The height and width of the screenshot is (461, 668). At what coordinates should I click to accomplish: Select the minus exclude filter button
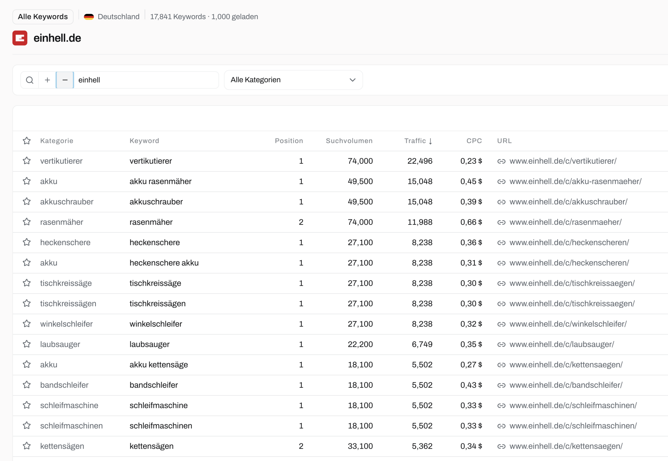point(65,80)
